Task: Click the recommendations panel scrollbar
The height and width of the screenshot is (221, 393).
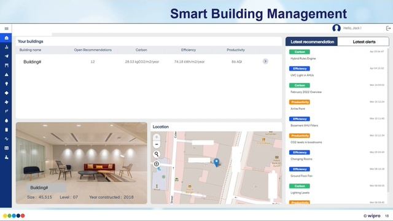Action: [x=389, y=120]
